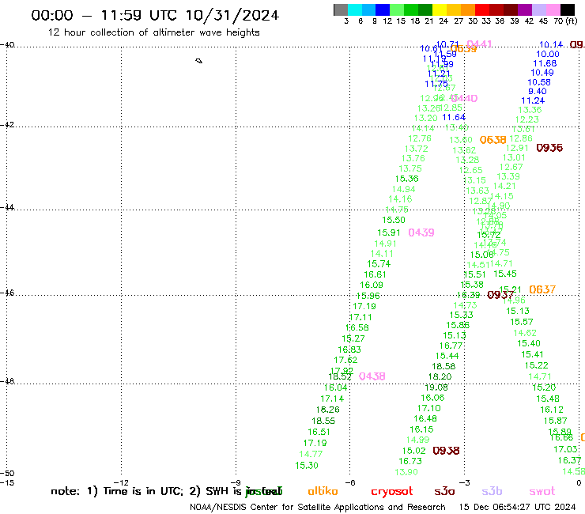585x514 pixels.
Task: Click the wave height value 16.73
Action: click(410, 461)
